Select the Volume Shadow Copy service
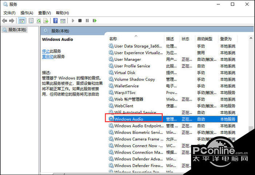The image size is (255, 175). click(173, 79)
